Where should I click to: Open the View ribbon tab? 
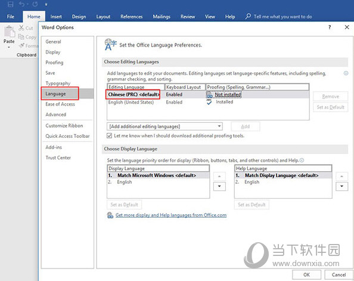210,17
